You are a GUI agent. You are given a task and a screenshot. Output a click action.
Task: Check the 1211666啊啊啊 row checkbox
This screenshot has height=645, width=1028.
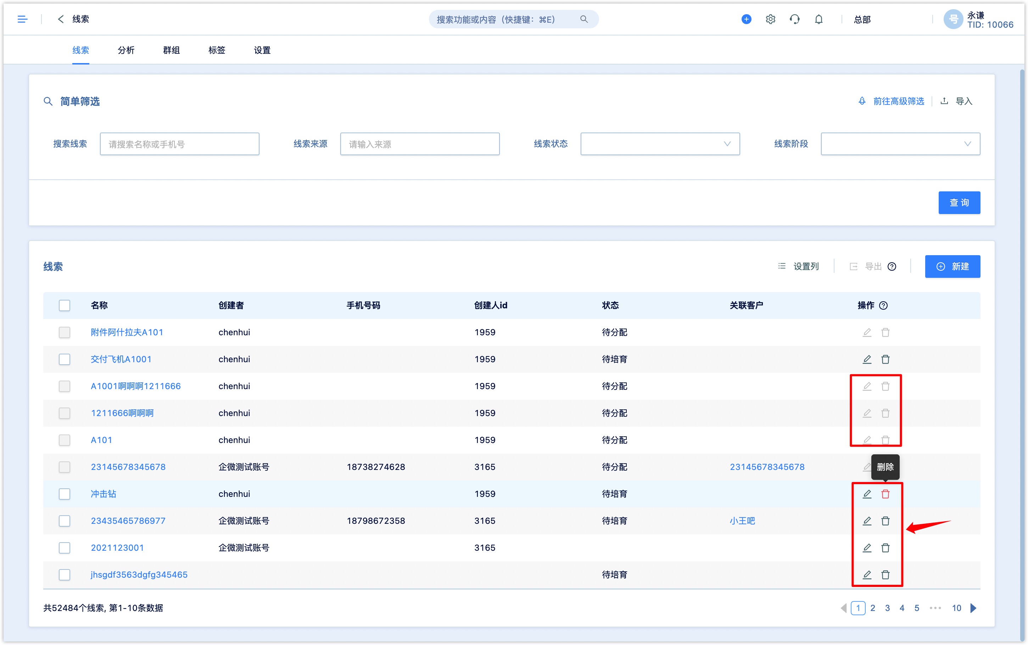[x=65, y=413]
